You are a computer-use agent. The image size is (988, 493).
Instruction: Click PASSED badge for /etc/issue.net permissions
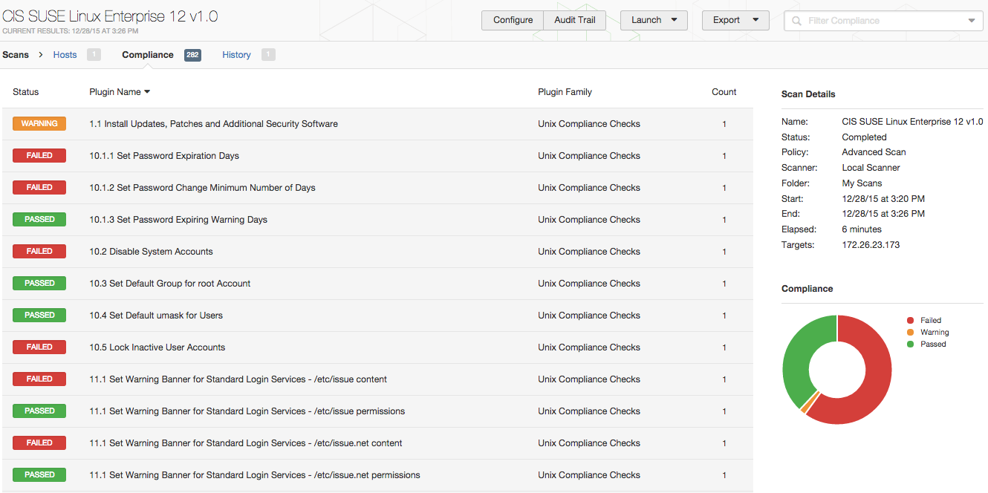[x=39, y=475]
